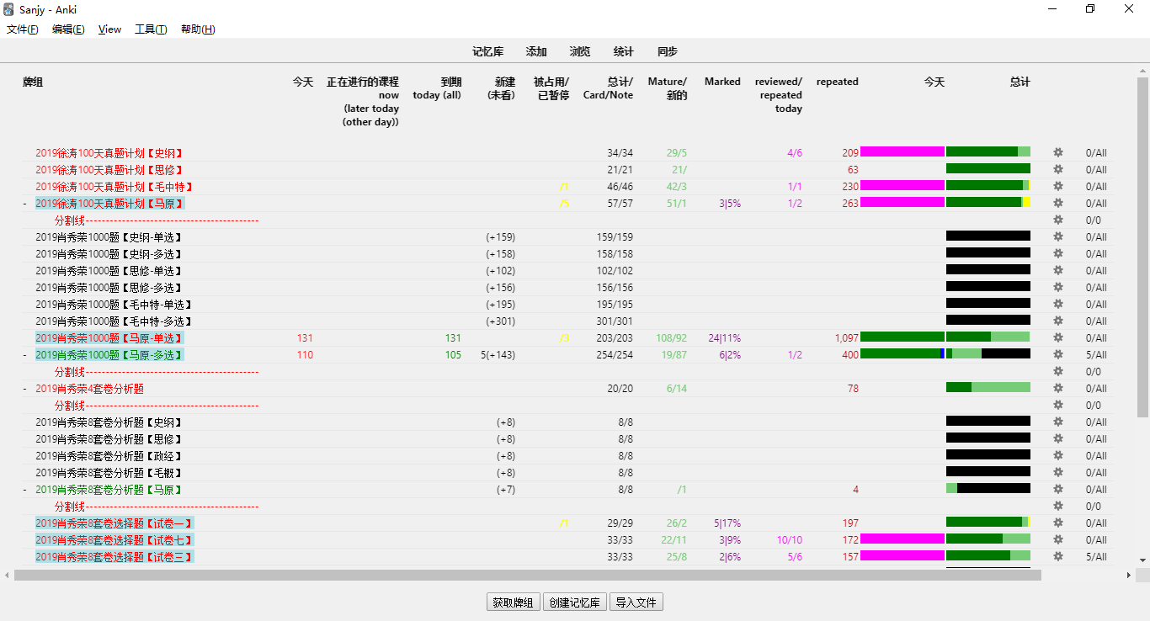Open the 统计 statistics page
The image size is (1150, 621).
[x=624, y=51]
